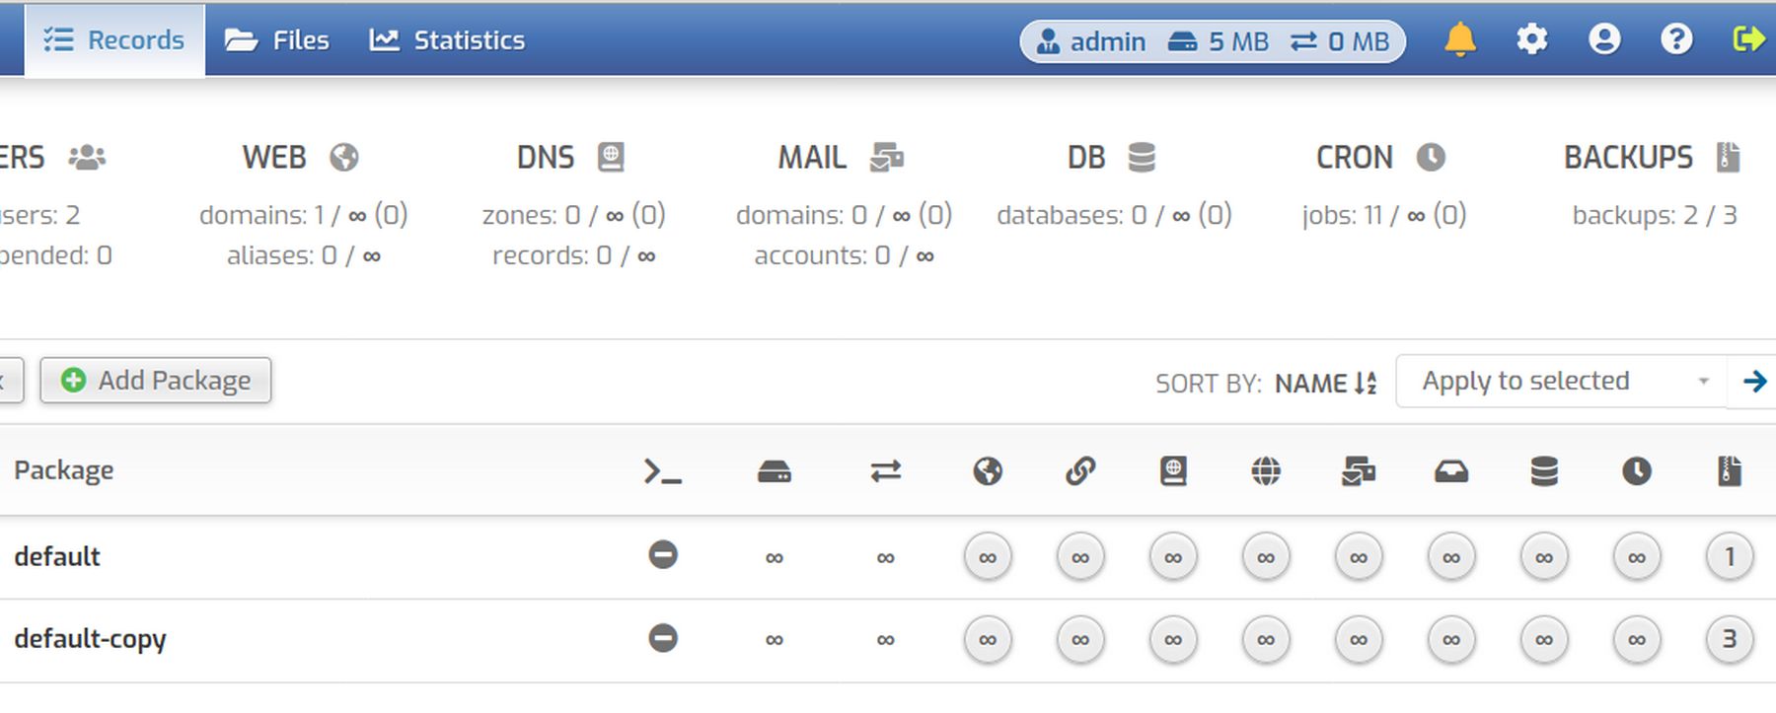
Task: Click the CRON clock icon
Action: tap(1431, 158)
